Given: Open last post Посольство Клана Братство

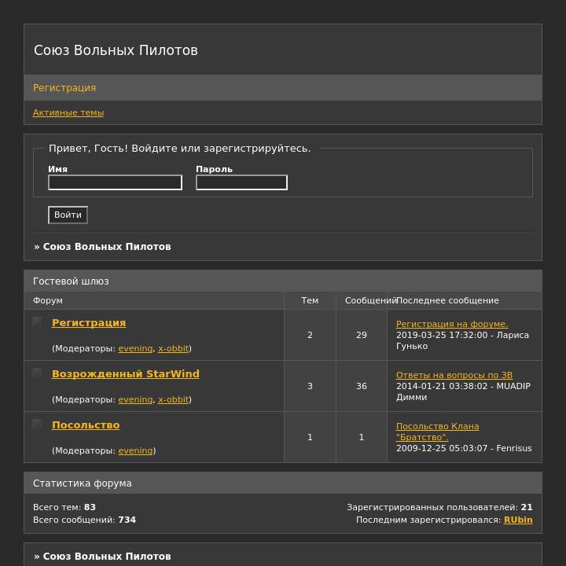Looking at the screenshot, I should [438, 432].
